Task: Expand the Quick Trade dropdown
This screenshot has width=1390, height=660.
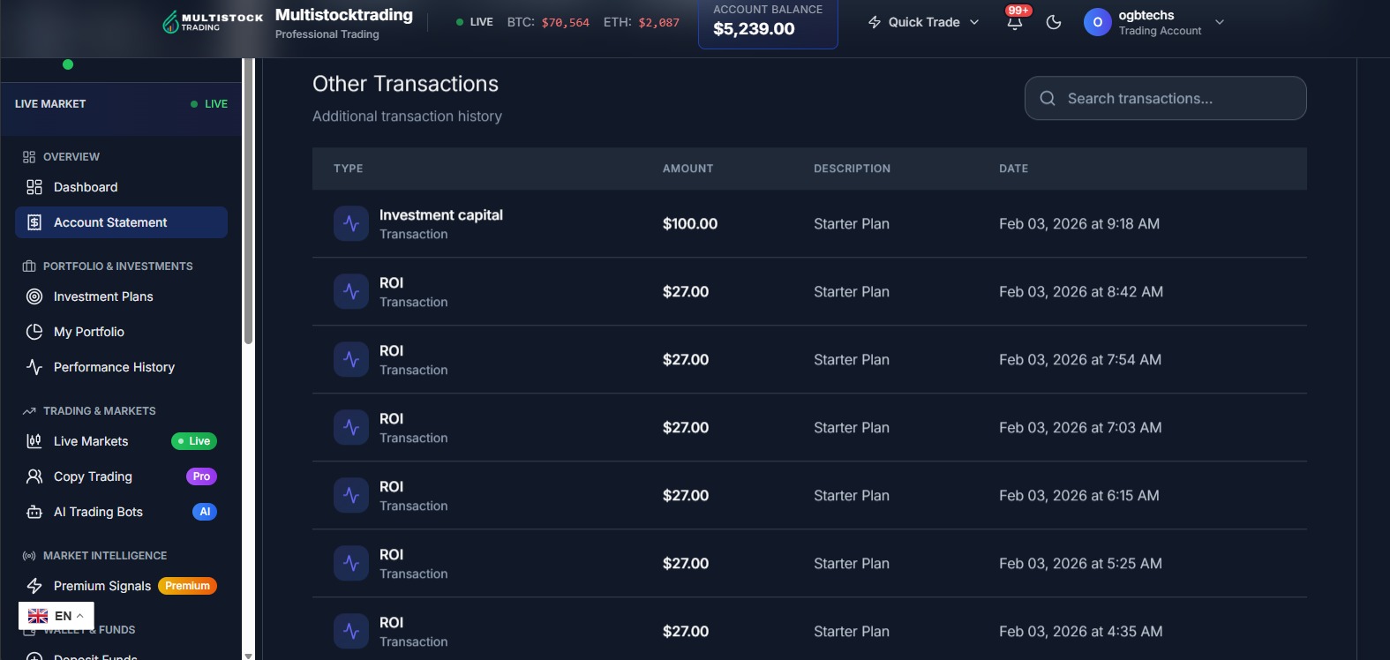Action: click(x=924, y=22)
